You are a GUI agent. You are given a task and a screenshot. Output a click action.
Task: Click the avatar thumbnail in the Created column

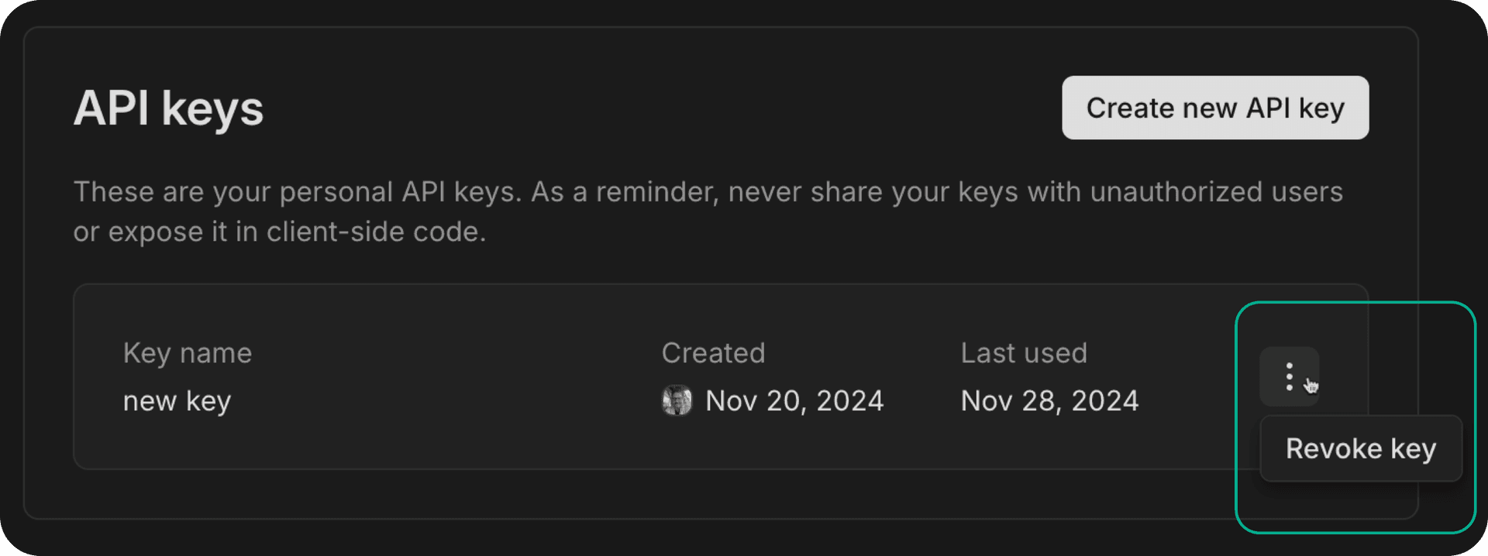tap(676, 400)
